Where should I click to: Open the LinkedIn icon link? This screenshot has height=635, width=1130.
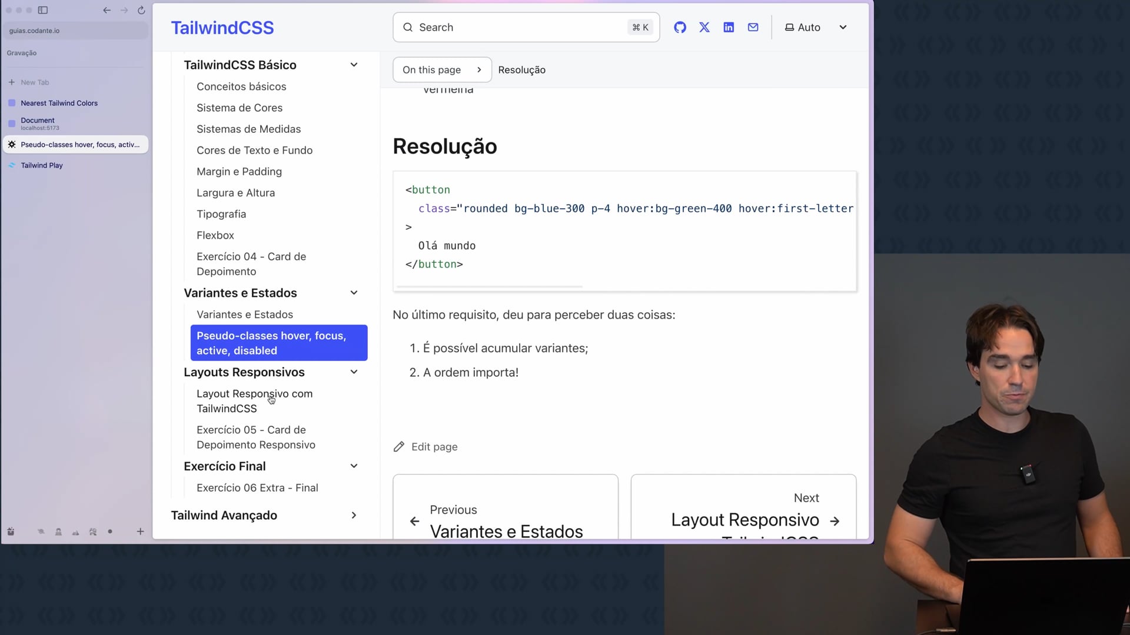tap(729, 28)
